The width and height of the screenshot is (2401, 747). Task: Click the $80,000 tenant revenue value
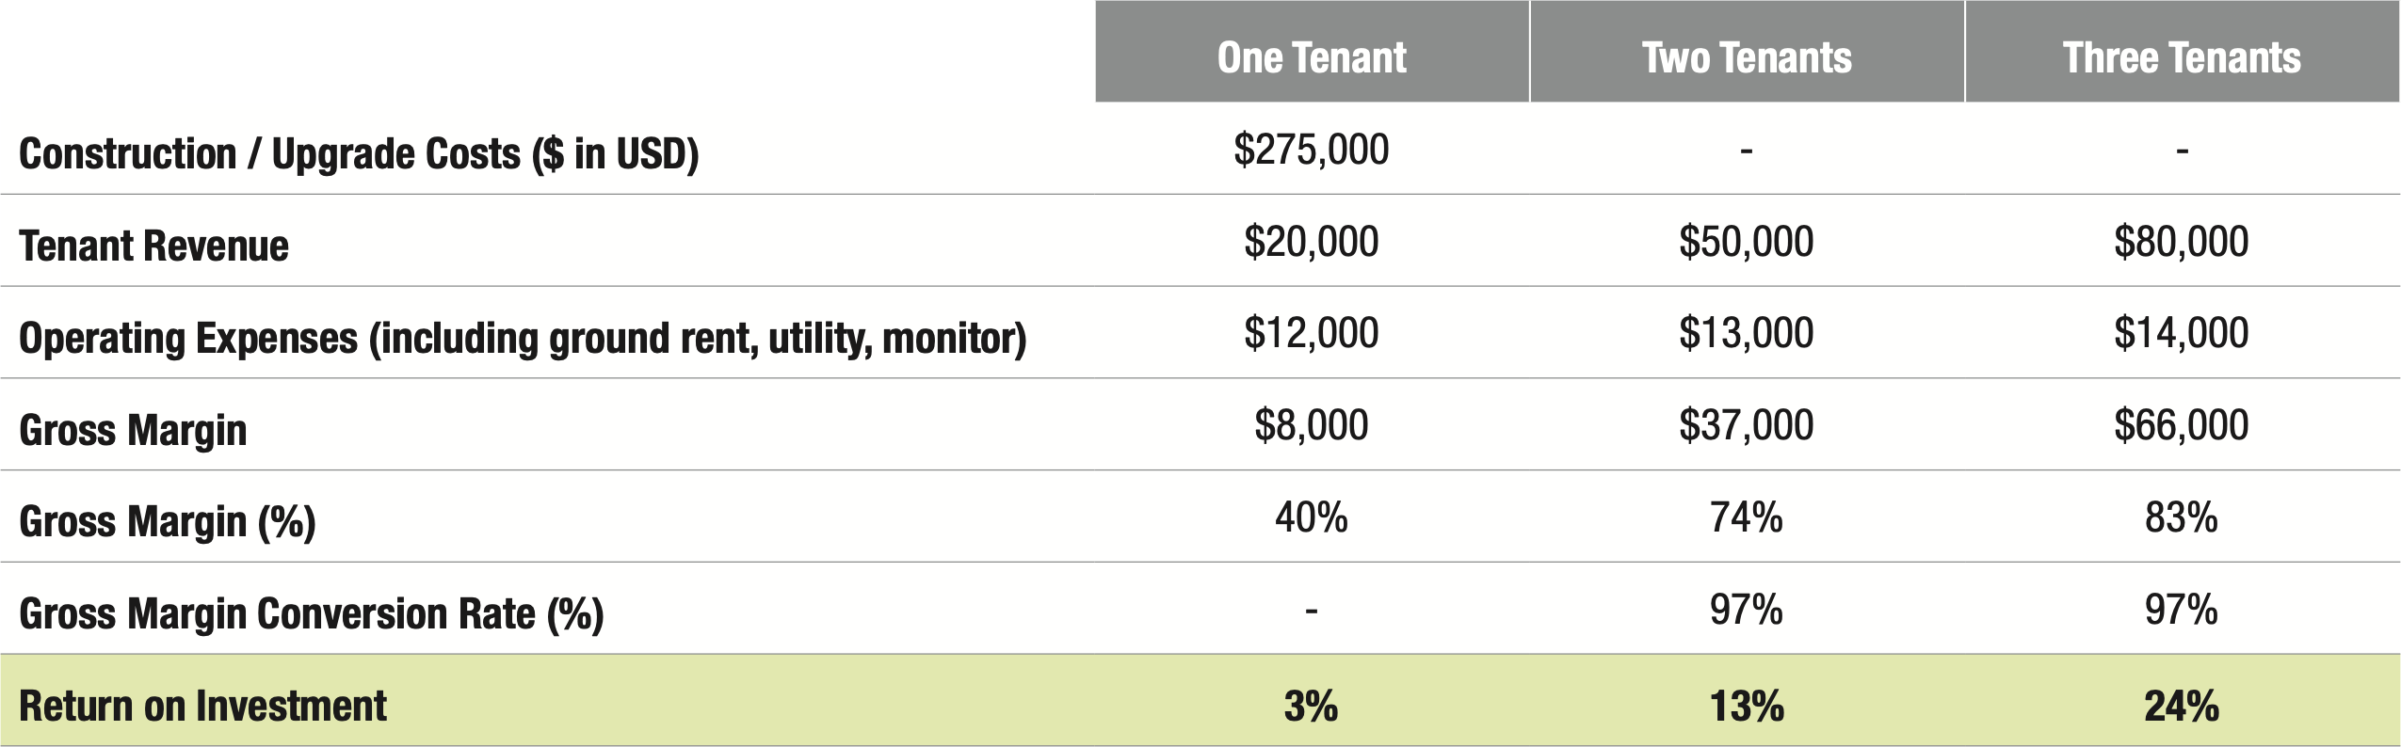2182,242
